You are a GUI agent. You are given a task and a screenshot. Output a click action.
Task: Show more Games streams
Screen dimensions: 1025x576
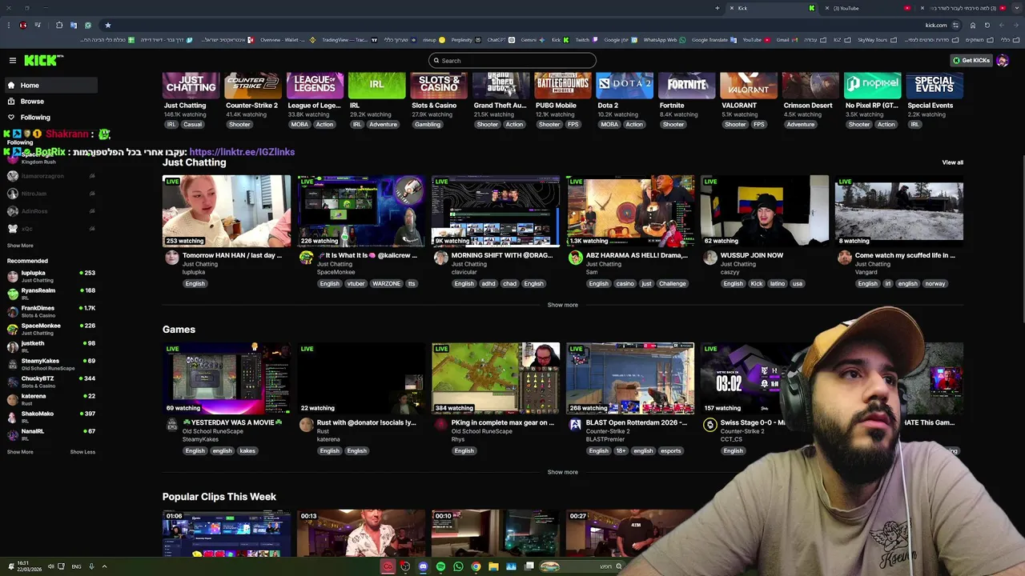[x=562, y=472]
